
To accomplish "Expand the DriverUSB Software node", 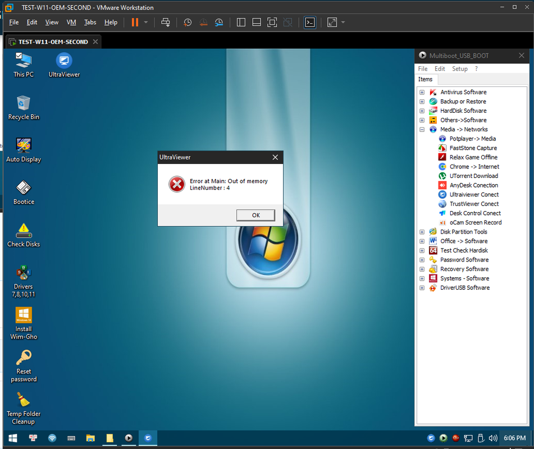I will click(422, 288).
